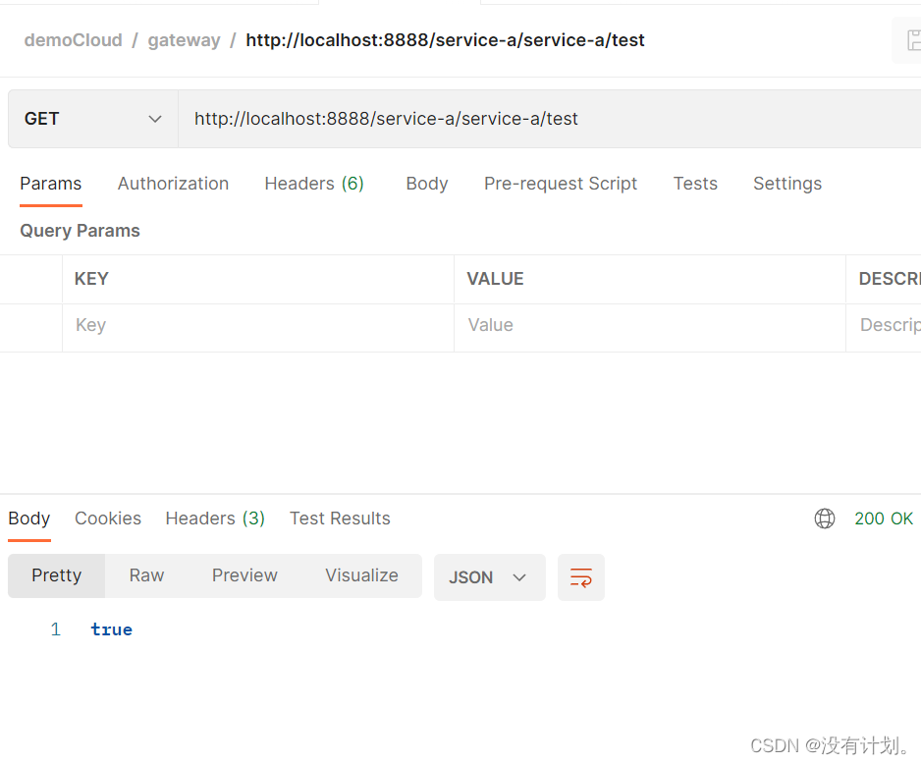Click the gateway collection breadcrumb
This screenshot has height=764, width=921.
(x=184, y=40)
